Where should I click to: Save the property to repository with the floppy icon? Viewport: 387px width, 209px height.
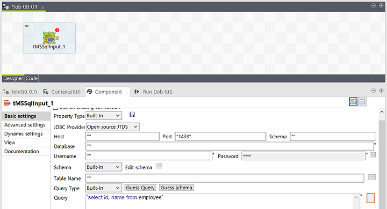coord(132,115)
